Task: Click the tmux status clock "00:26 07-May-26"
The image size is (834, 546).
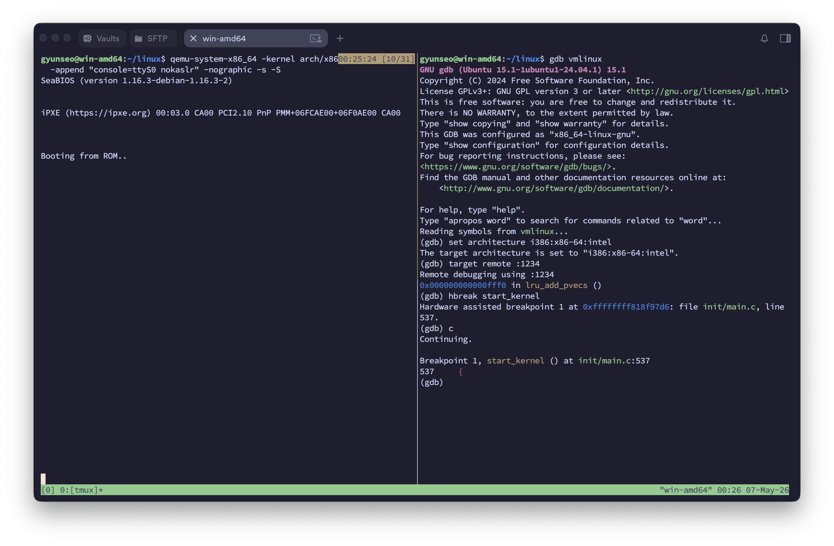Action: tap(753, 490)
